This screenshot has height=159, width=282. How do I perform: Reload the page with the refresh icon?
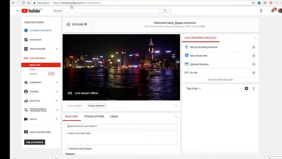pyautogui.click(x=23, y=3)
